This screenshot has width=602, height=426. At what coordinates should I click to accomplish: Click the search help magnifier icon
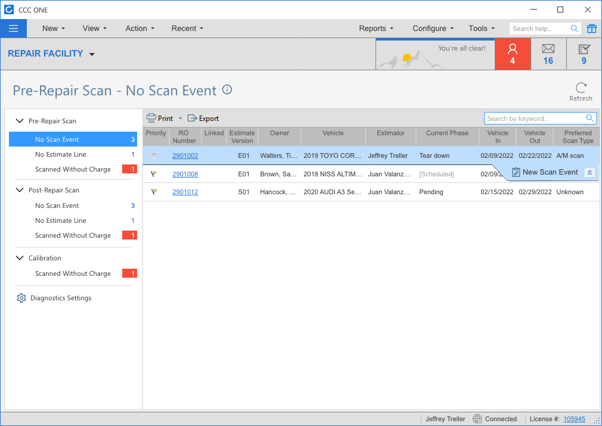575,29
